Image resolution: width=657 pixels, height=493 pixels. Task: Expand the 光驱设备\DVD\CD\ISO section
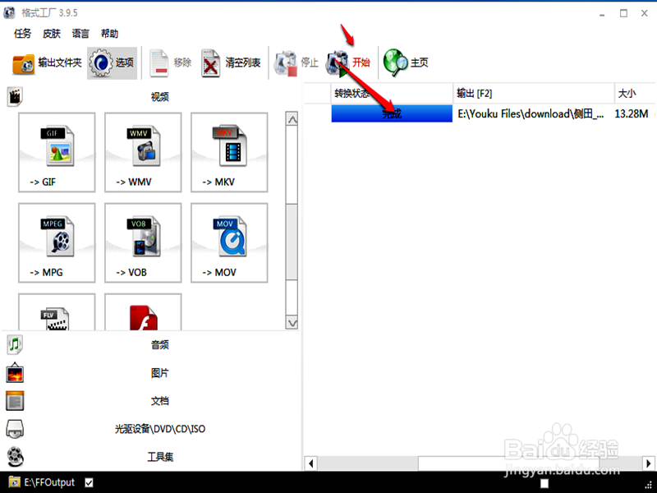coord(14,428)
